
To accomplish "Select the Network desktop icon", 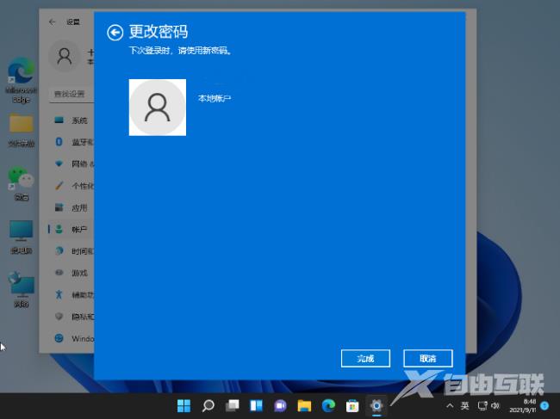I will point(21,290).
